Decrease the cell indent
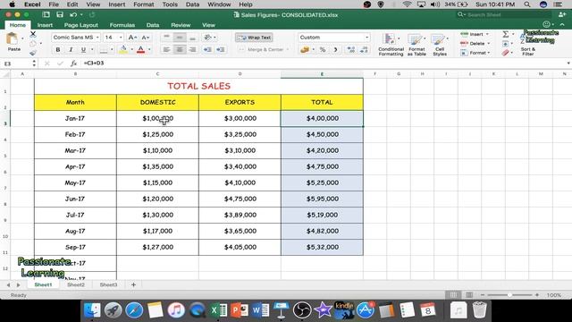Viewport: 572px width, 322px height. (x=207, y=50)
